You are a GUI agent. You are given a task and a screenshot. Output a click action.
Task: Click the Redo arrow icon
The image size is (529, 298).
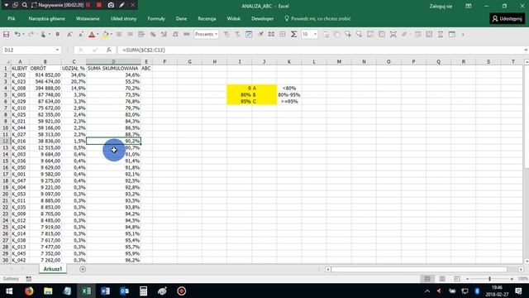coord(31,34)
